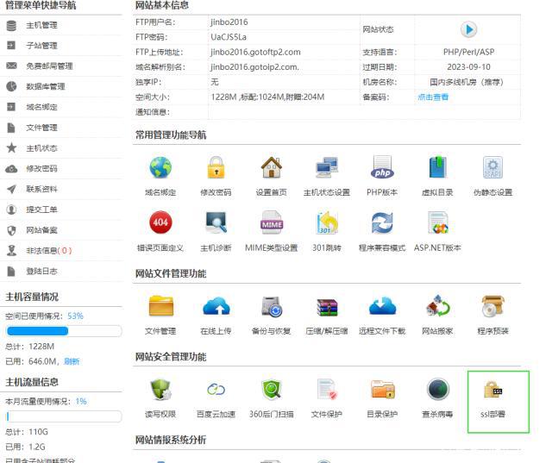Click the 刷新 link beside 已用 646.0M

pos(72,361)
